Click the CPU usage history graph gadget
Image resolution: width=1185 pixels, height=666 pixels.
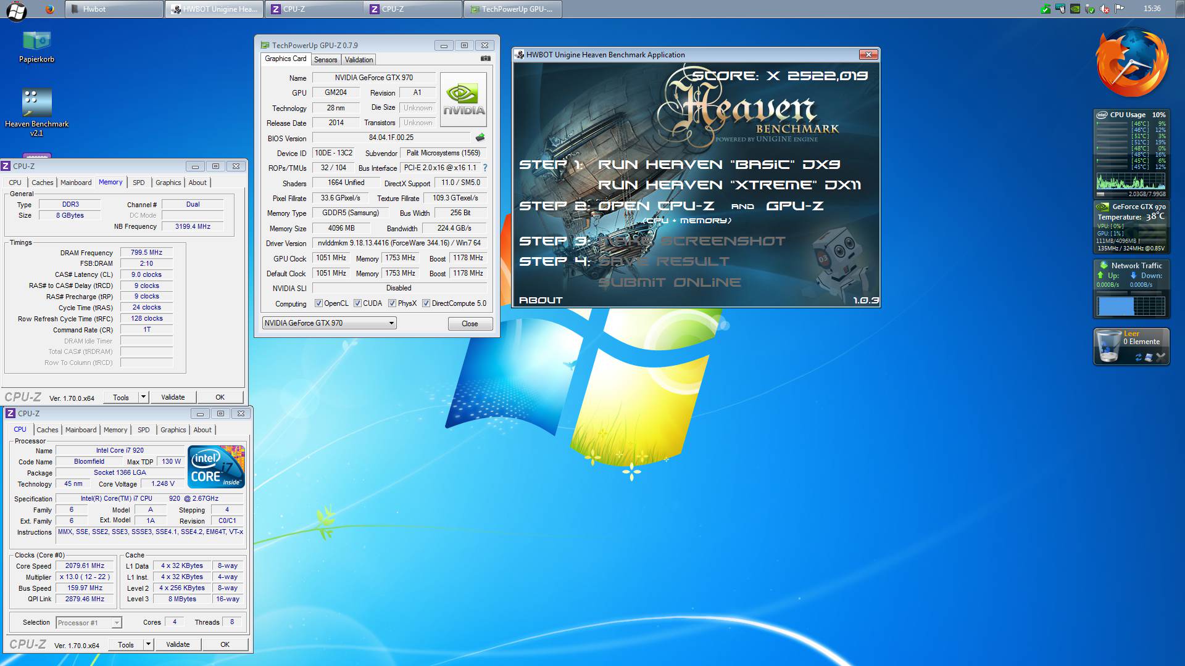[x=1131, y=182]
